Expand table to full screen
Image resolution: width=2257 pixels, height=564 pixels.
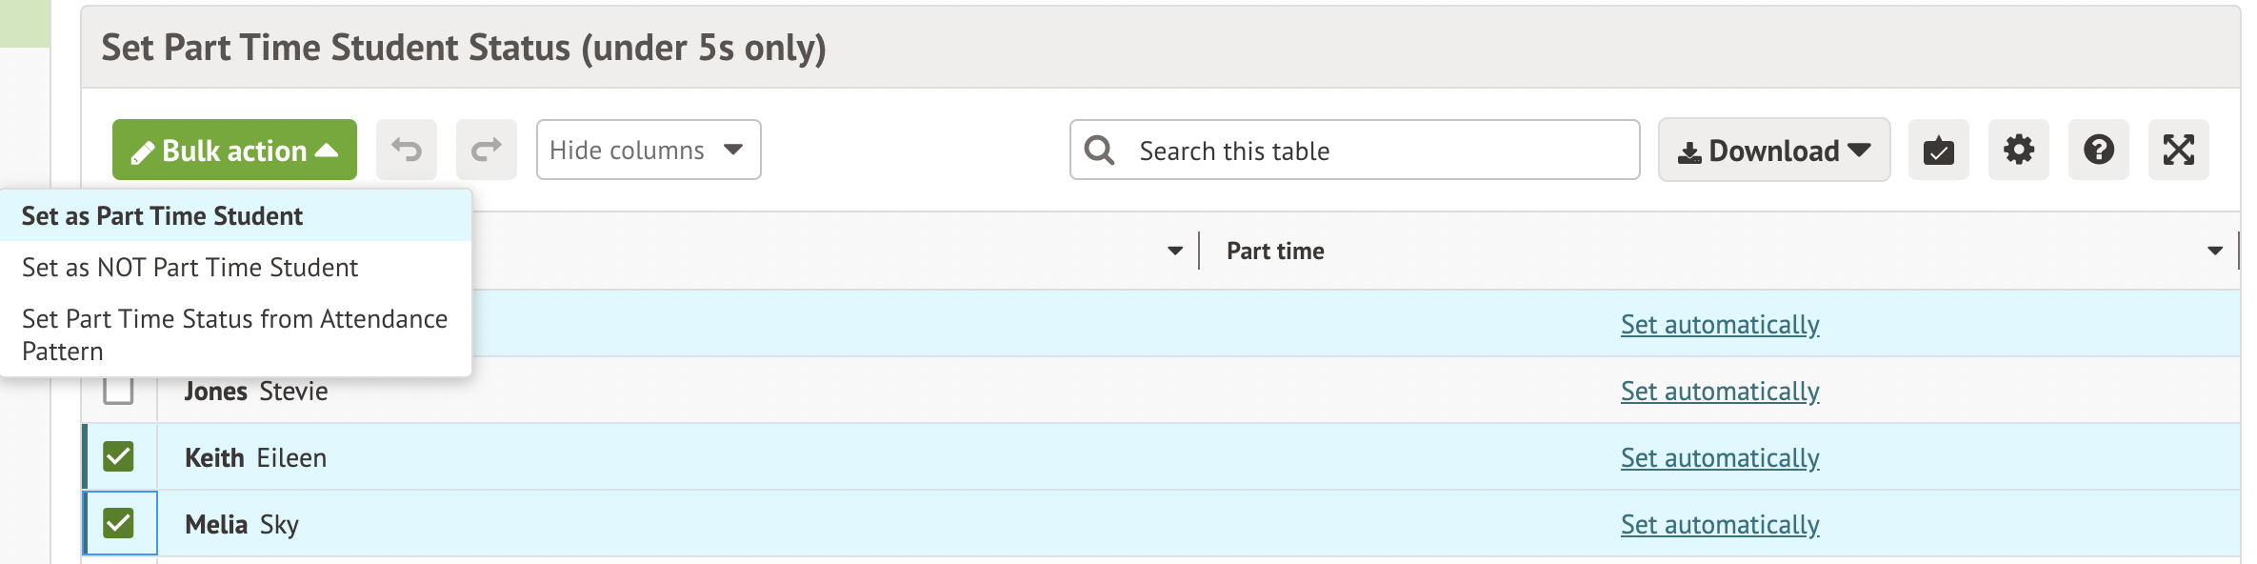pos(2178,150)
